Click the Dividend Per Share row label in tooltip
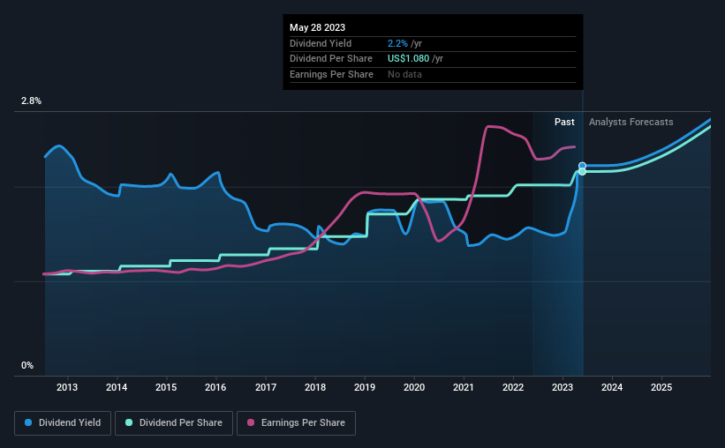Screen dimensions: 725x448 pos(331,59)
